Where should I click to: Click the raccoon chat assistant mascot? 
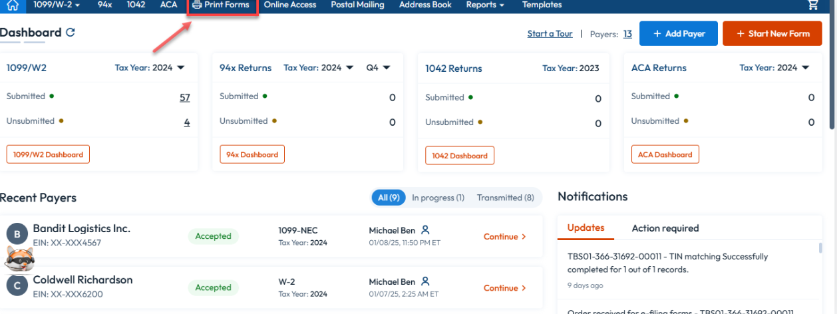click(x=19, y=259)
